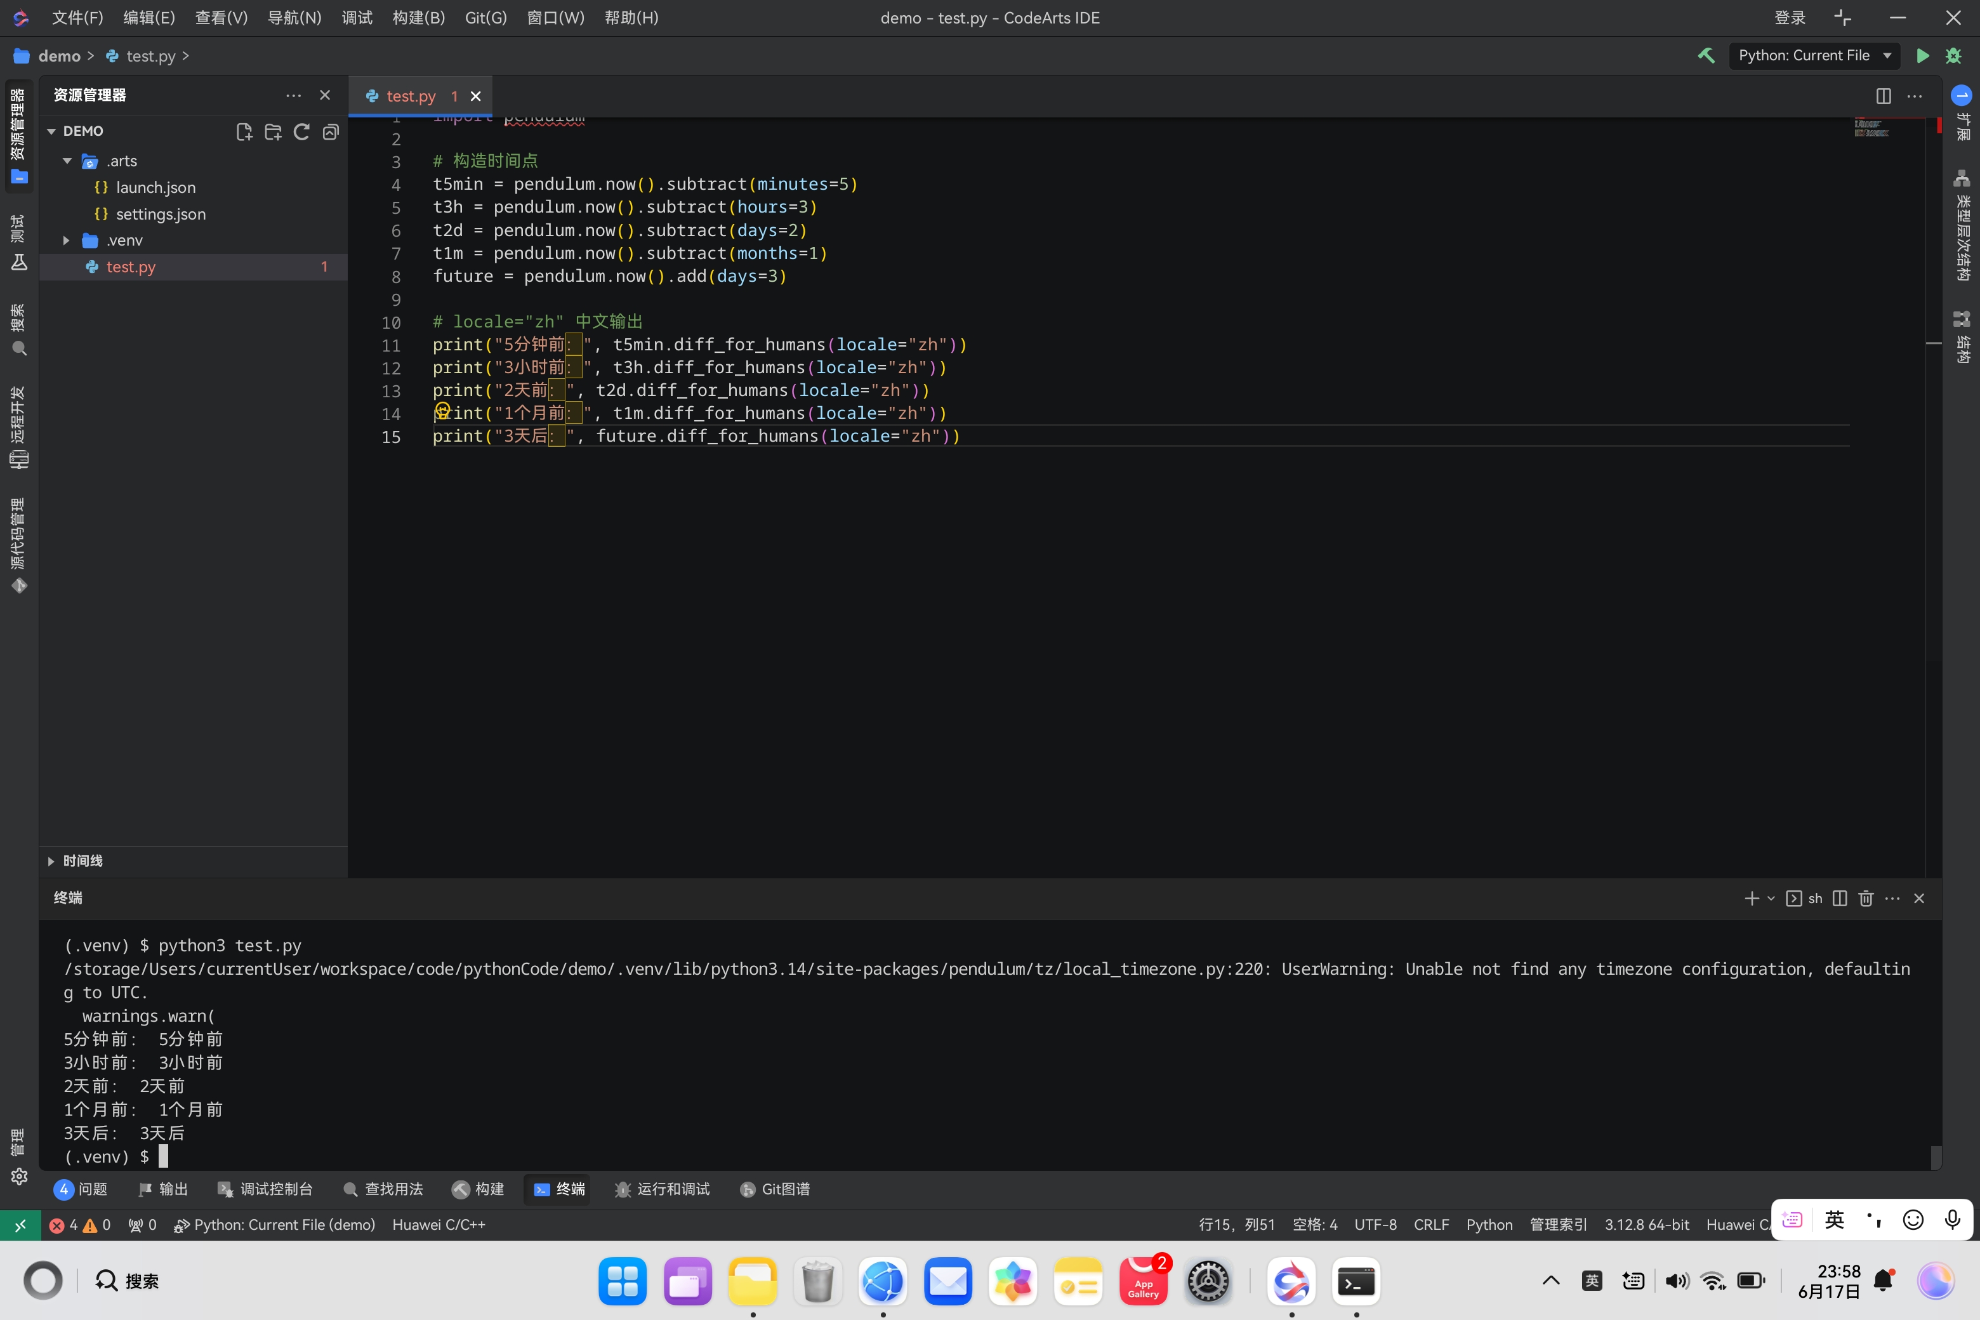Open App Gallery from the dock
This screenshot has height=1320, width=1980.
tap(1143, 1281)
